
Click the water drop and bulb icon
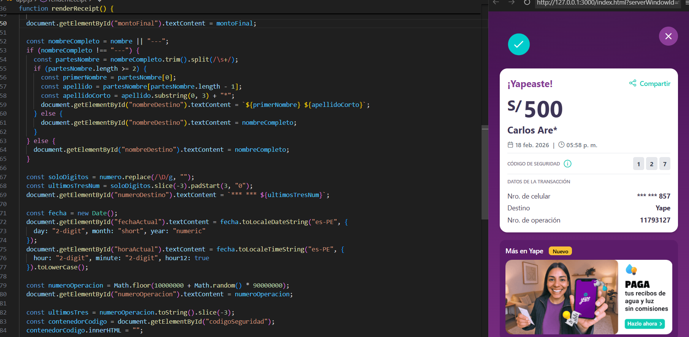pyautogui.click(x=631, y=270)
